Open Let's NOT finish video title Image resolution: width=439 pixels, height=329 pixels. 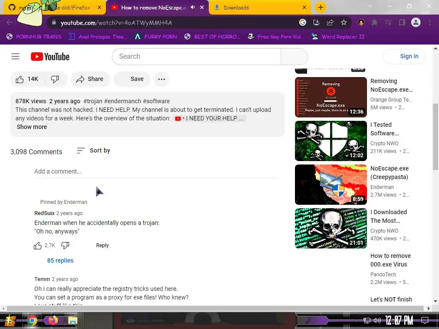tap(391, 299)
